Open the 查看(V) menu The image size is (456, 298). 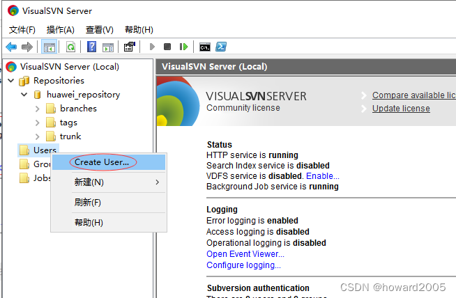click(x=100, y=30)
